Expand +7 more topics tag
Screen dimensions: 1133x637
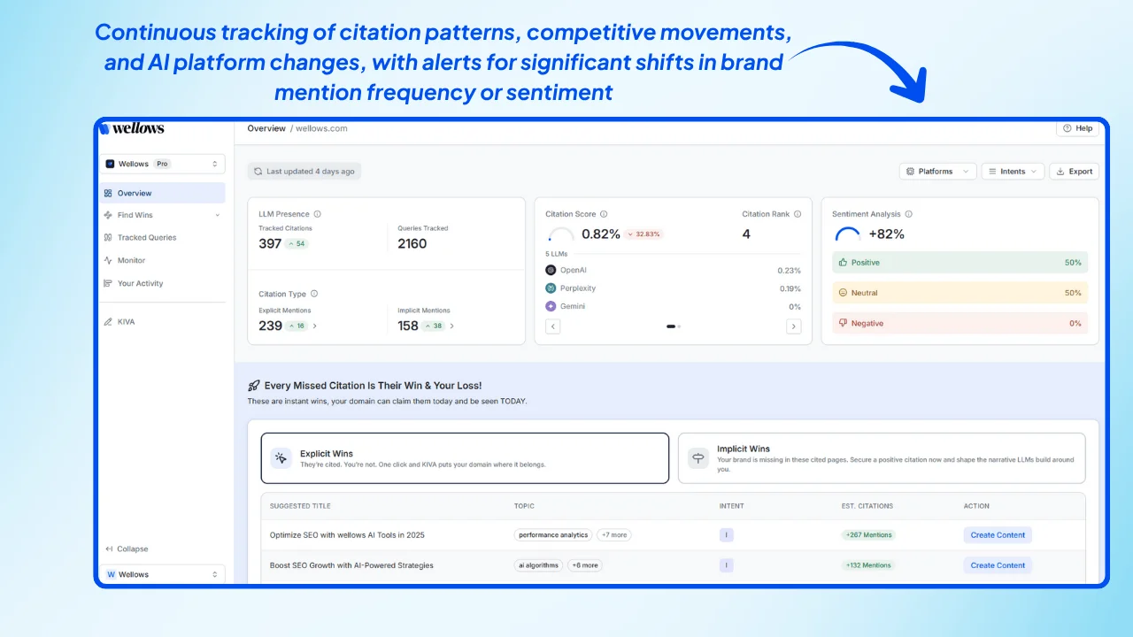pyautogui.click(x=613, y=535)
